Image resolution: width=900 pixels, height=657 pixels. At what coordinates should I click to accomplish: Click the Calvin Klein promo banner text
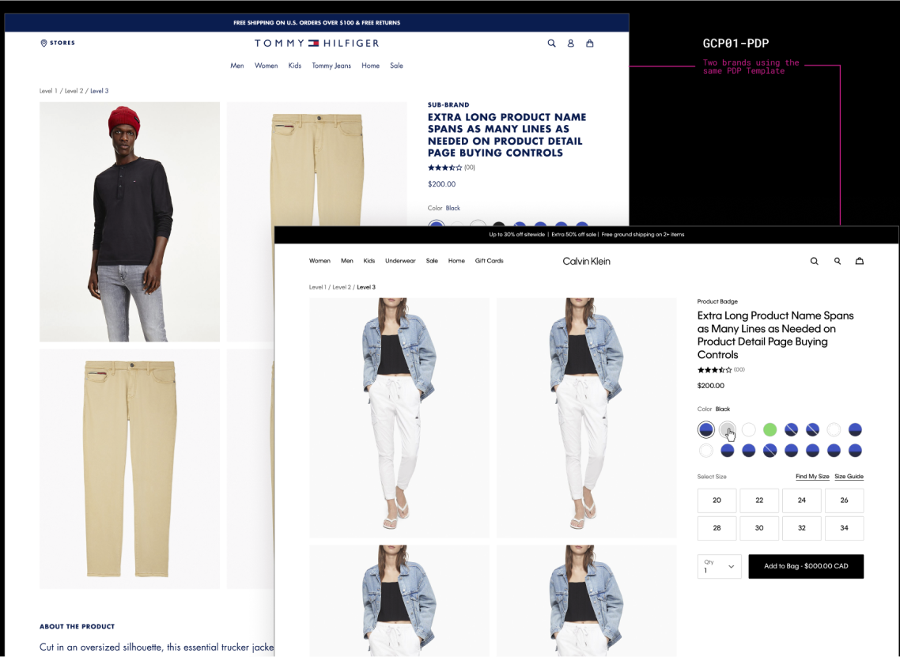(587, 234)
